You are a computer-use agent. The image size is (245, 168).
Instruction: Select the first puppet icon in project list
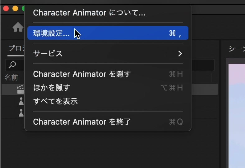coord(21,101)
